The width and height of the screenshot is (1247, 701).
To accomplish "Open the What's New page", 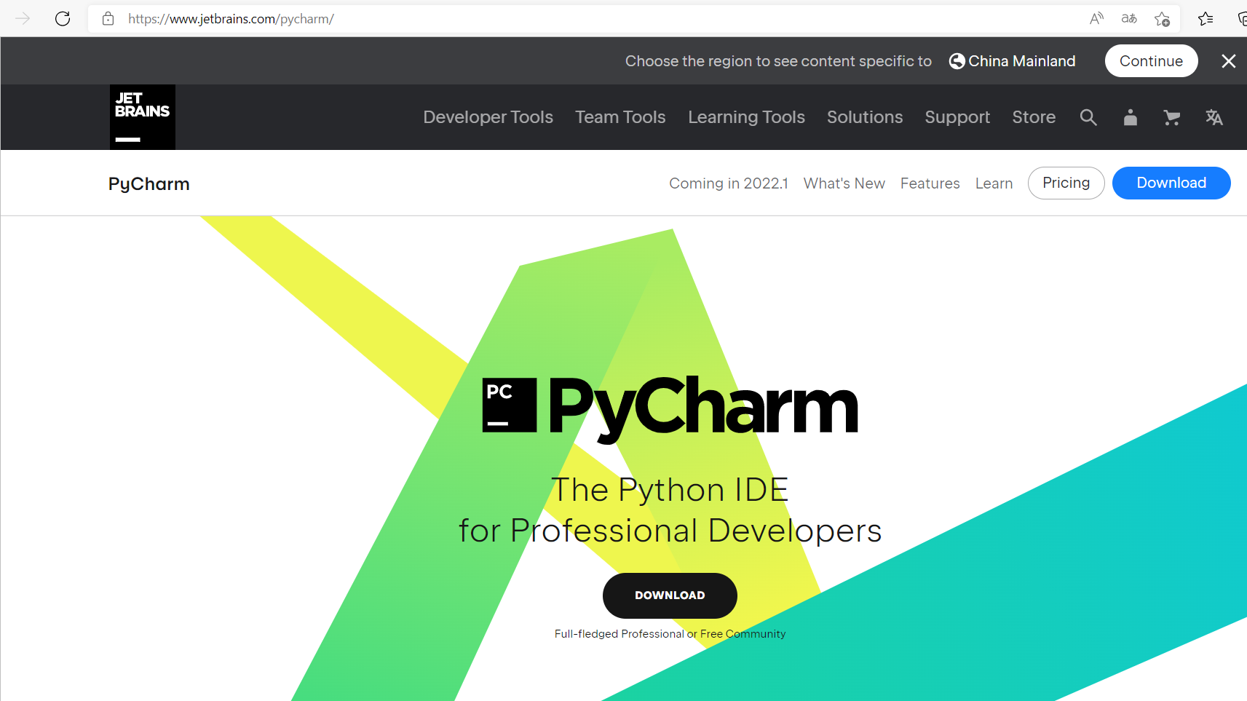I will [x=844, y=183].
